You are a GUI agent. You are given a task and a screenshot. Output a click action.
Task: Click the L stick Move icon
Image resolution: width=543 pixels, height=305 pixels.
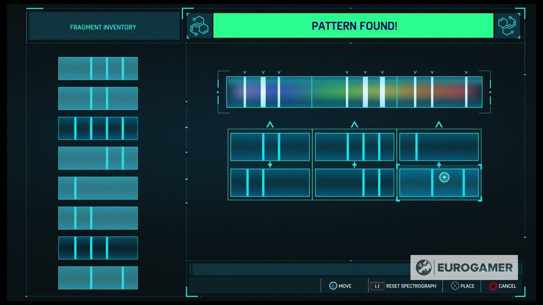(x=333, y=286)
